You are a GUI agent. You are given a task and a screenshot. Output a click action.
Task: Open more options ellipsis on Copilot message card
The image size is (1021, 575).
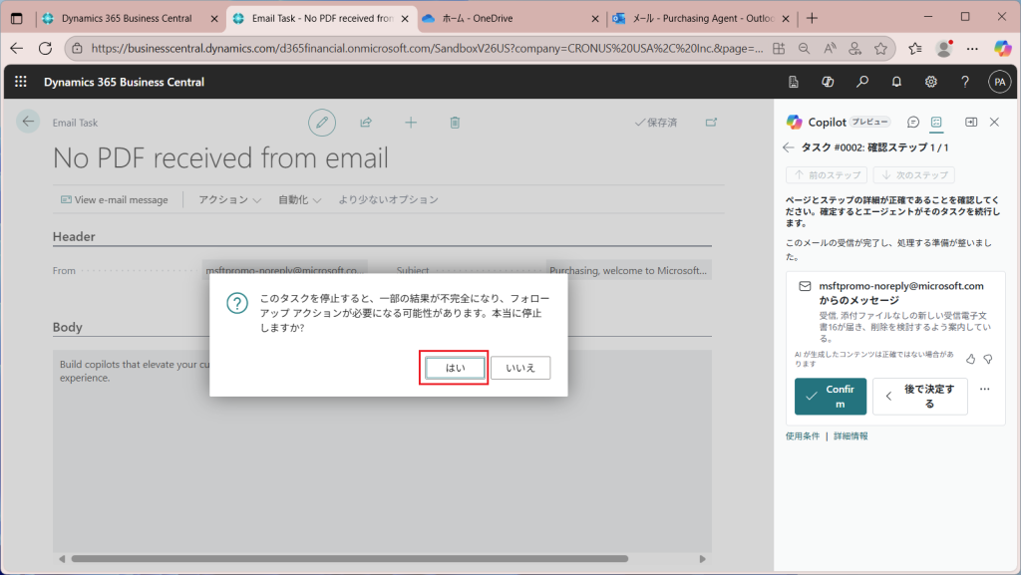(x=984, y=389)
